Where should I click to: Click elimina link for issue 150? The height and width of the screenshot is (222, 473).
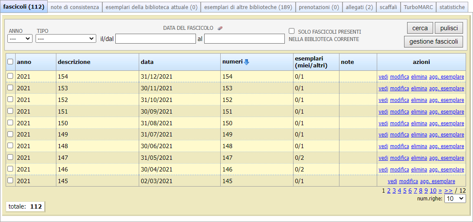(x=419, y=123)
